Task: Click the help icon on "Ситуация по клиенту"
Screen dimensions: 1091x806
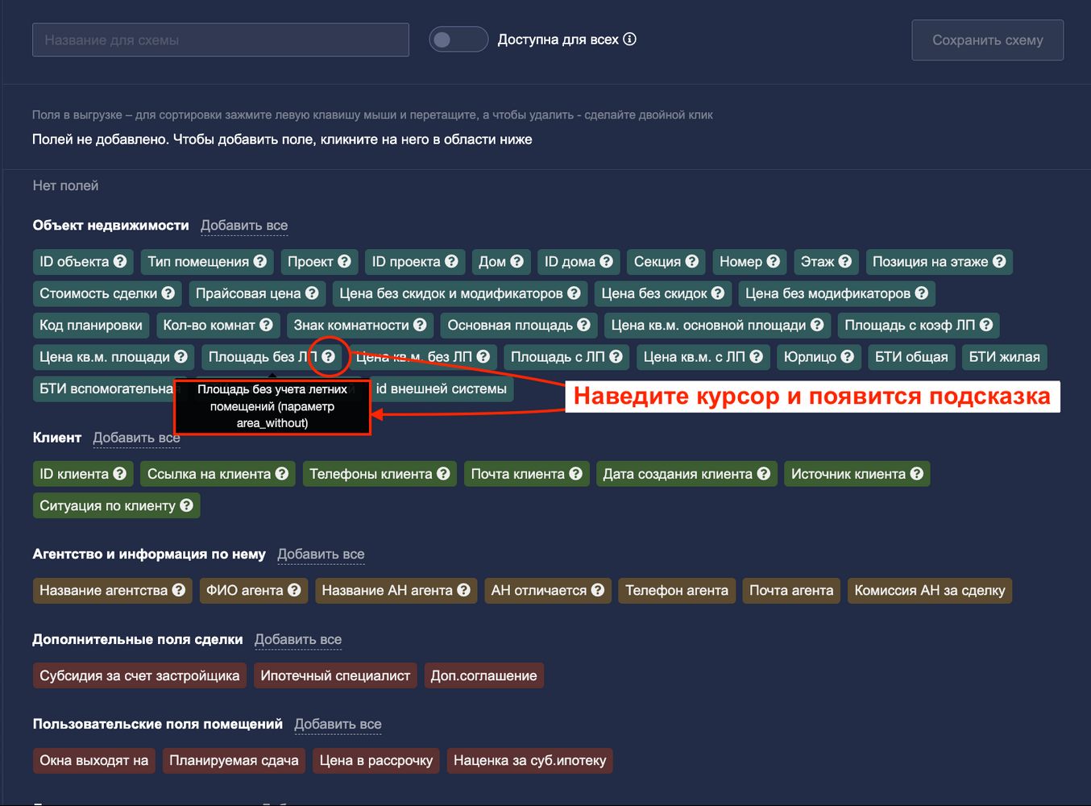Action: click(x=187, y=505)
